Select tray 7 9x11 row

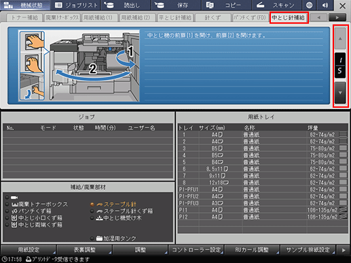[x=263, y=176]
